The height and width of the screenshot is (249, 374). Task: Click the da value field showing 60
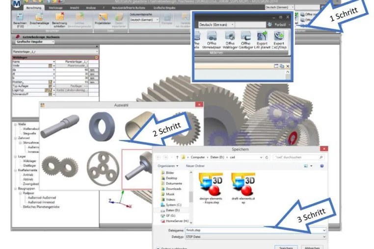[x=72, y=70]
